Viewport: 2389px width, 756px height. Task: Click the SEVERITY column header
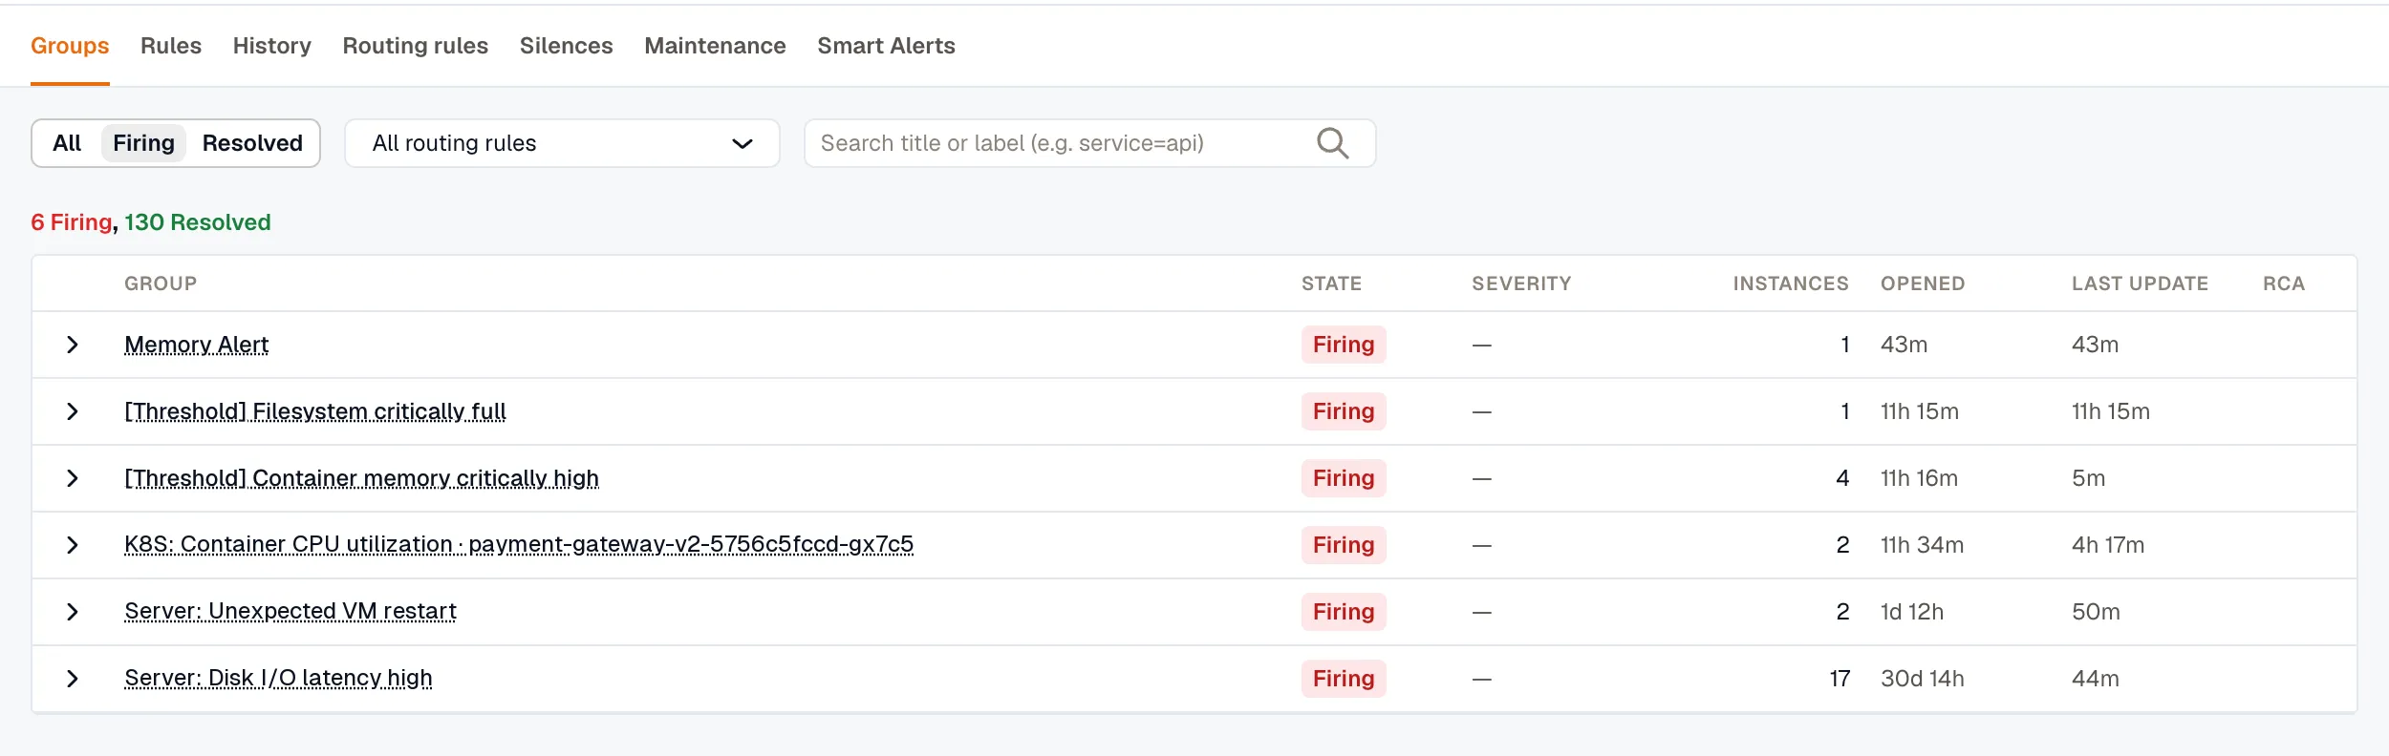point(1521,283)
